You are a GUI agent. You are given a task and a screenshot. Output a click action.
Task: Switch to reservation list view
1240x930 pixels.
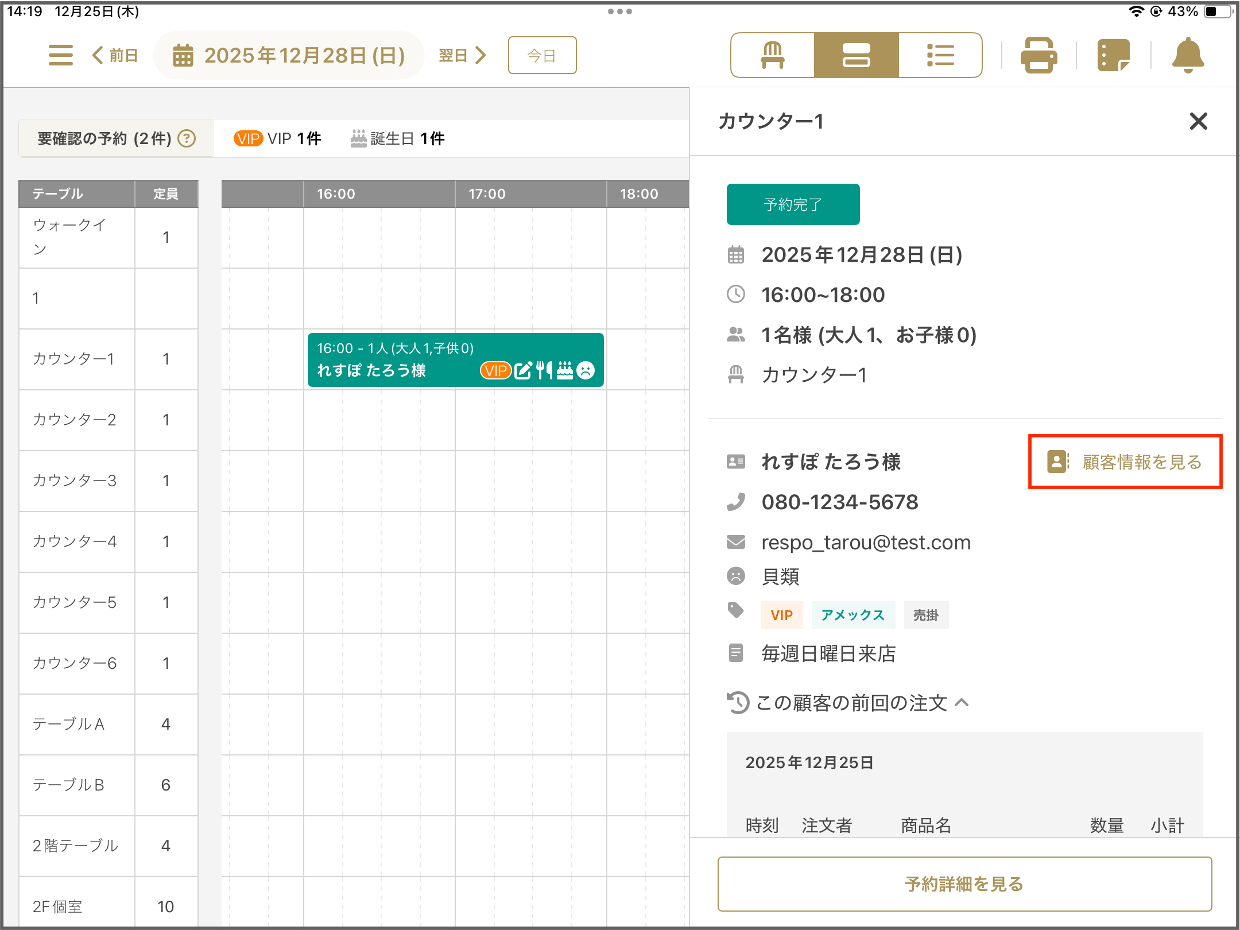tap(940, 55)
